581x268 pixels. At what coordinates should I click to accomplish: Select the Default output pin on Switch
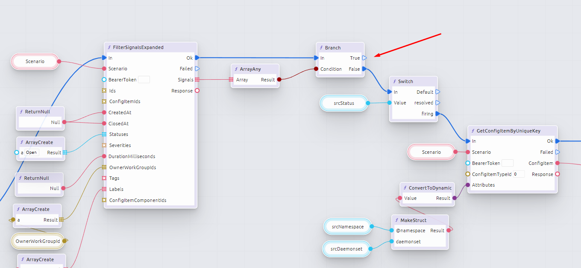(438, 92)
